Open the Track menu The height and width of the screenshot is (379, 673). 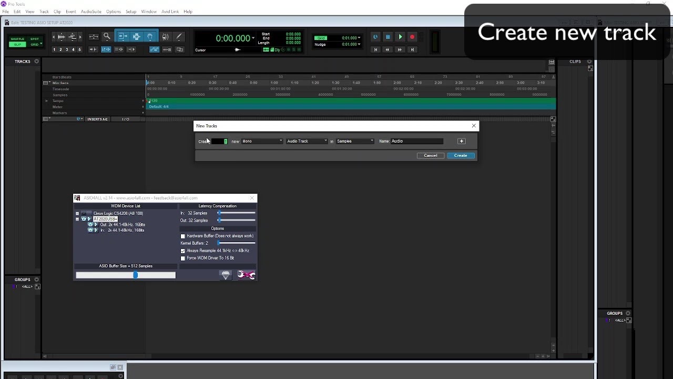coord(44,12)
